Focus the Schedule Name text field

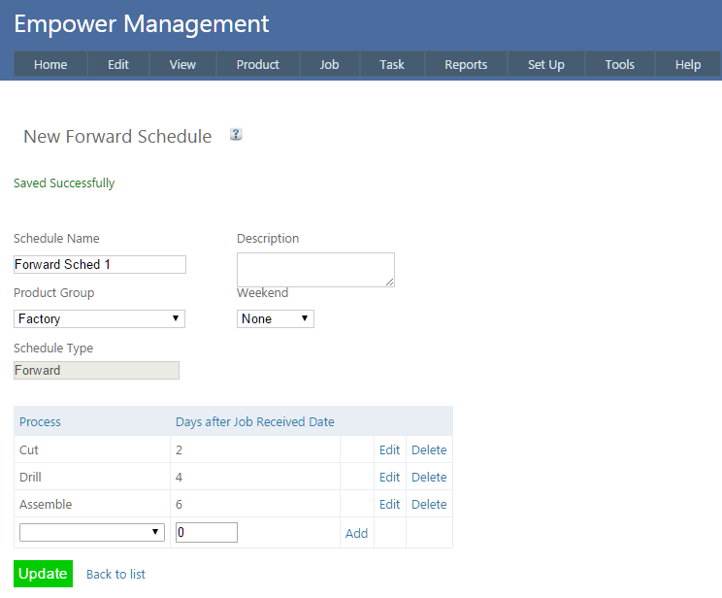tap(99, 264)
